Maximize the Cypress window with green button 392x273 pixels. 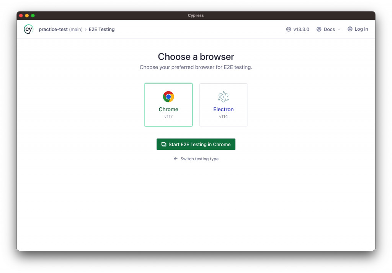point(33,15)
